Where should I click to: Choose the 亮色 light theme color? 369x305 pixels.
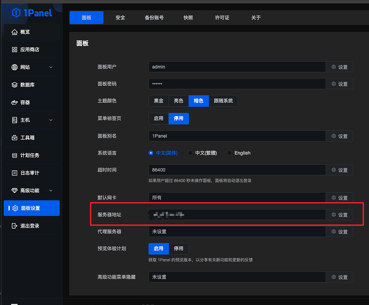[x=178, y=101]
